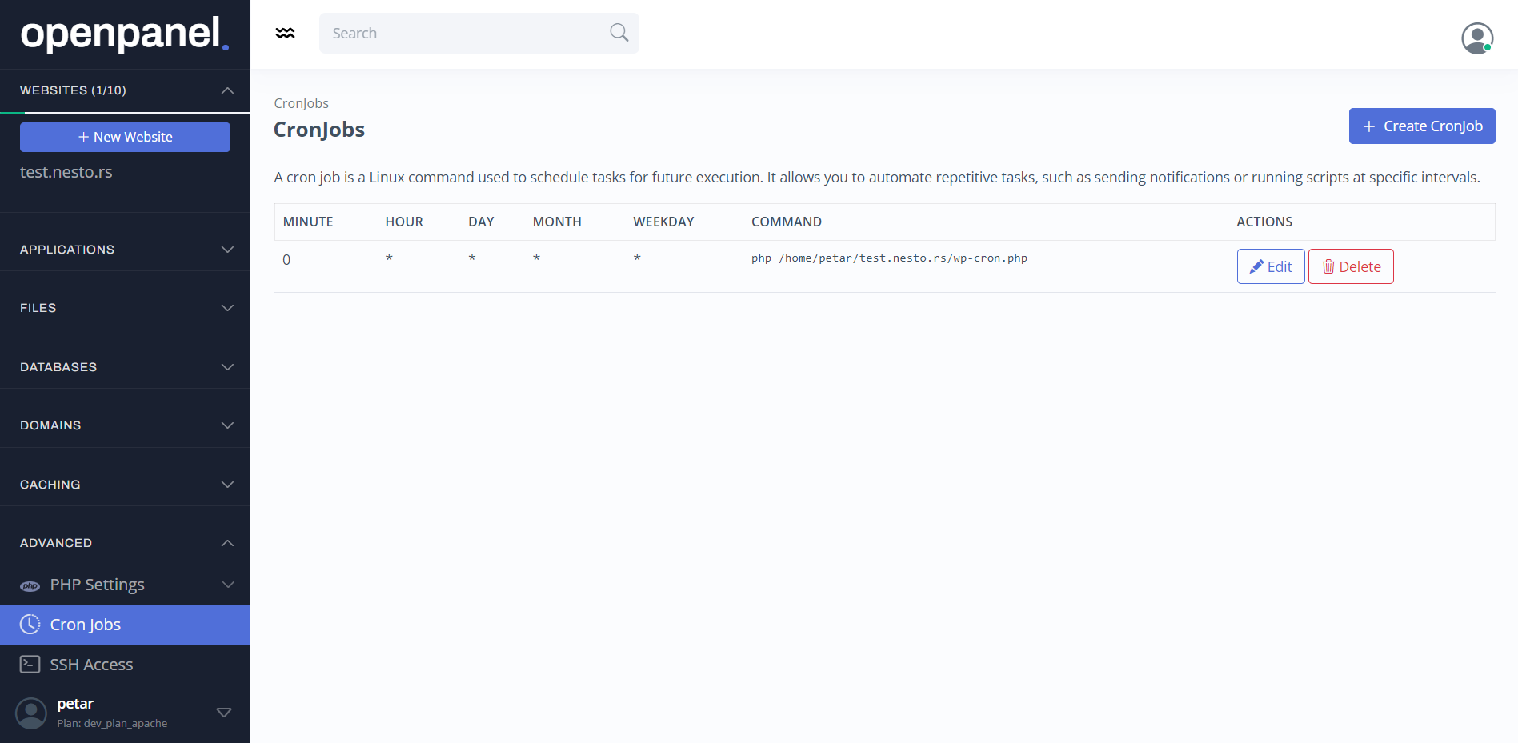
Task: Click the SSH Access terminal icon
Action: (x=30, y=665)
